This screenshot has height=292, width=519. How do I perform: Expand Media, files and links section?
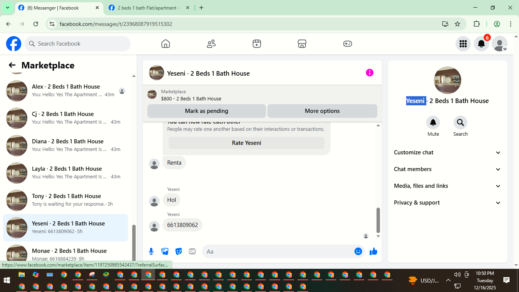tap(448, 186)
